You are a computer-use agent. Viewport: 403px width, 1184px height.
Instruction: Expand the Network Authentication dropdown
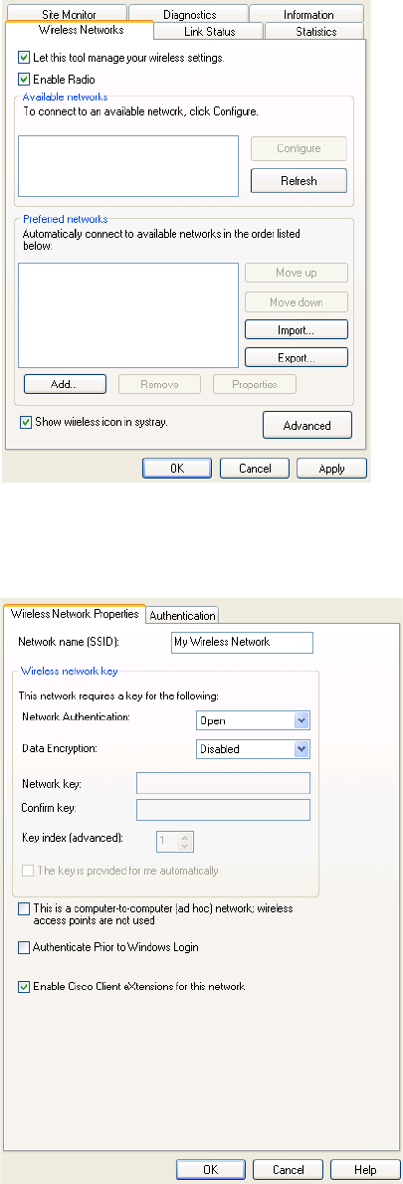[x=302, y=721]
